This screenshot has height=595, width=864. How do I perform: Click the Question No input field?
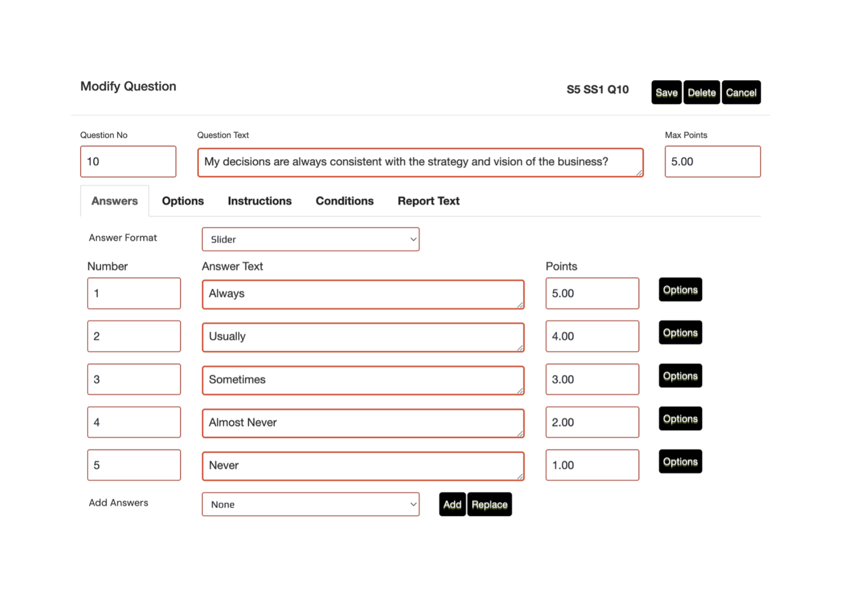click(x=128, y=161)
